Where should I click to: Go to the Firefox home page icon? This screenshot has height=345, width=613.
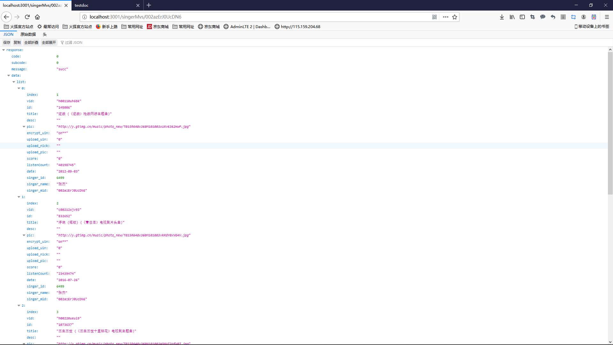(37, 17)
